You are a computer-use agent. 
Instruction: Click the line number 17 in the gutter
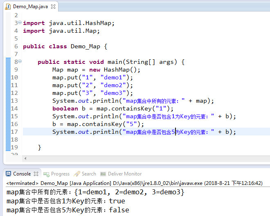14,132
